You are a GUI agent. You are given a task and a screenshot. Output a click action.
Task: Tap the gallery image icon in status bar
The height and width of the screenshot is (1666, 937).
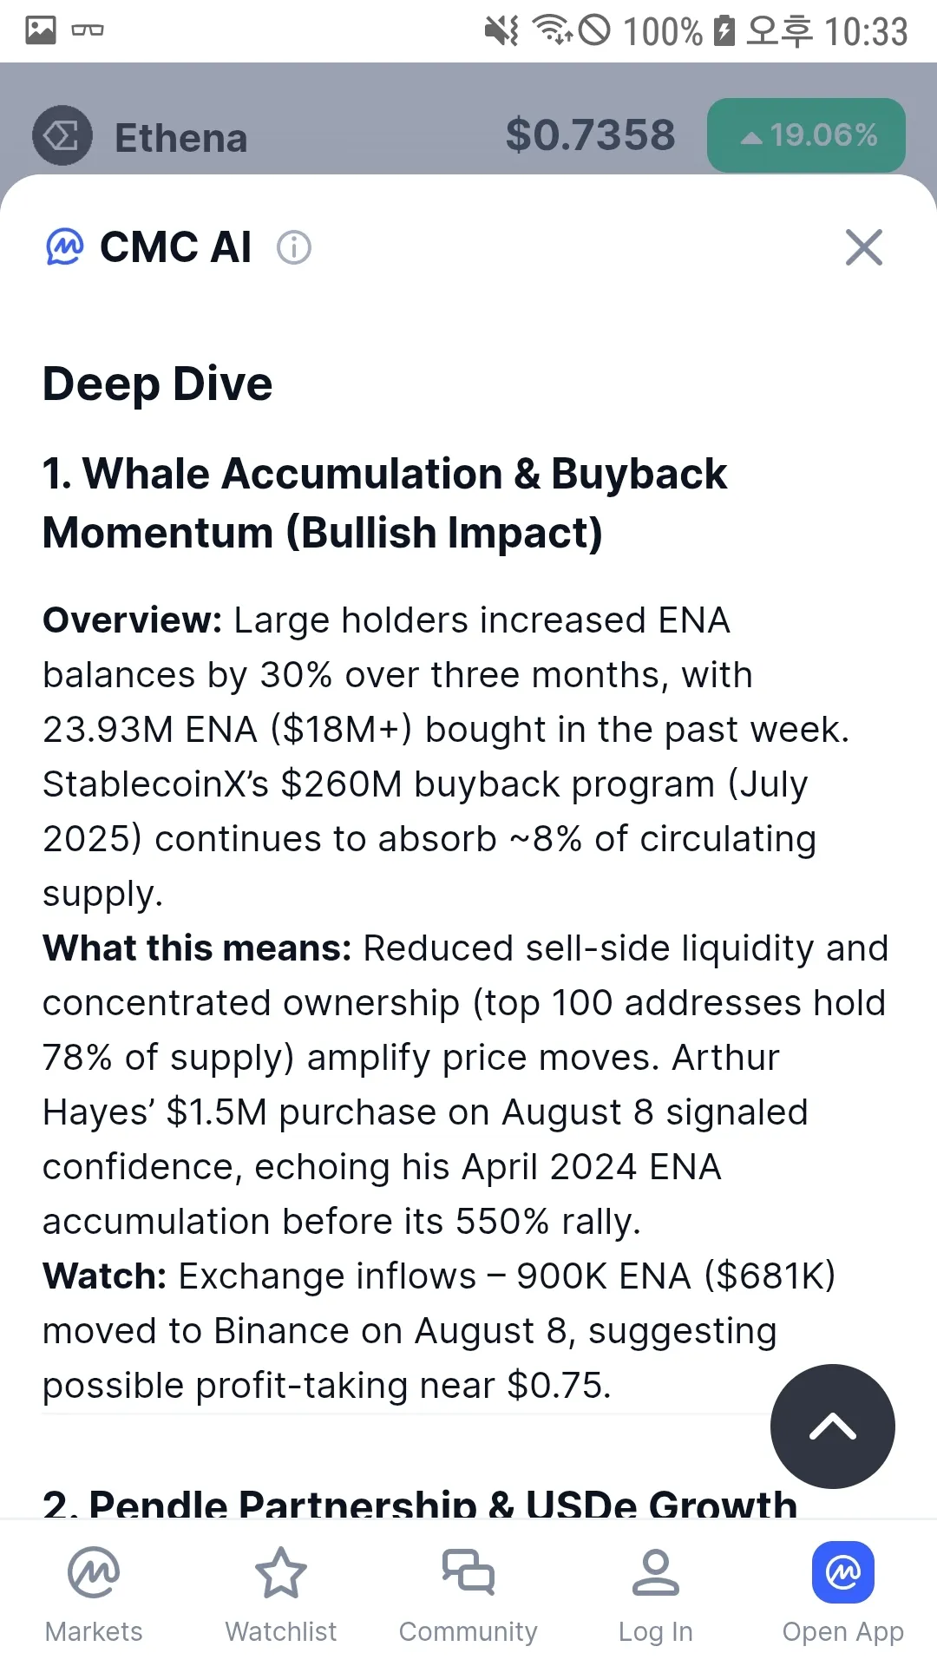click(x=41, y=30)
